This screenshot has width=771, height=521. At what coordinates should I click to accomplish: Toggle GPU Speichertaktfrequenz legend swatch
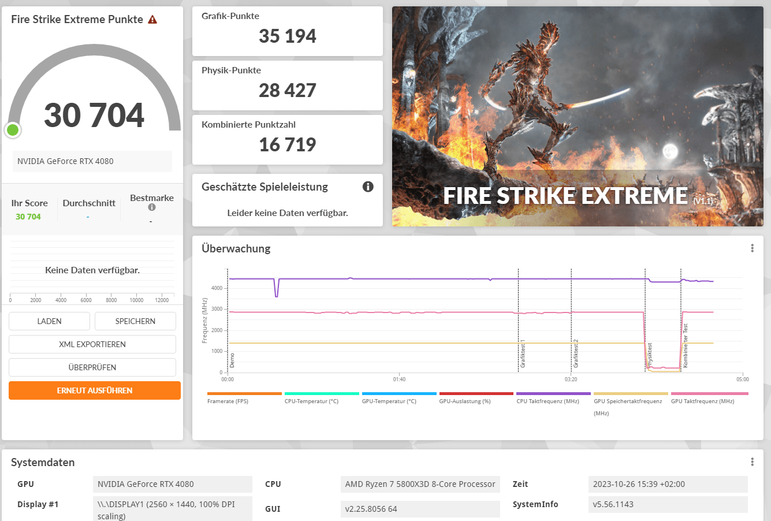[x=631, y=393]
